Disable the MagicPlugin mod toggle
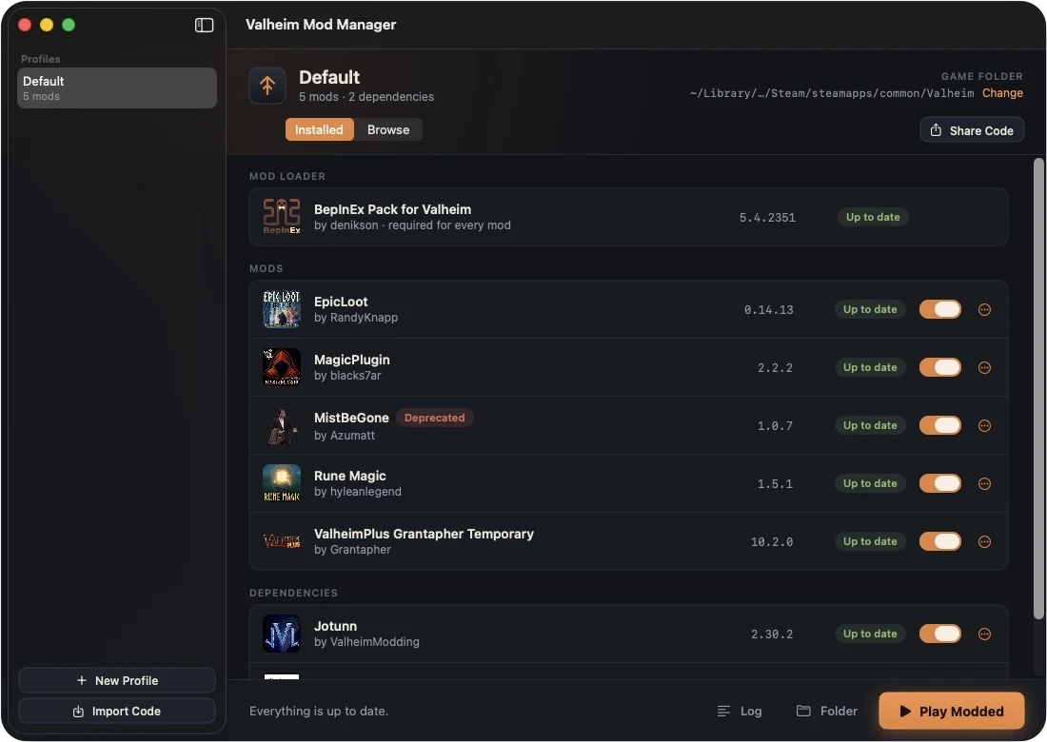Screen dimensions: 1047x742 (940, 367)
